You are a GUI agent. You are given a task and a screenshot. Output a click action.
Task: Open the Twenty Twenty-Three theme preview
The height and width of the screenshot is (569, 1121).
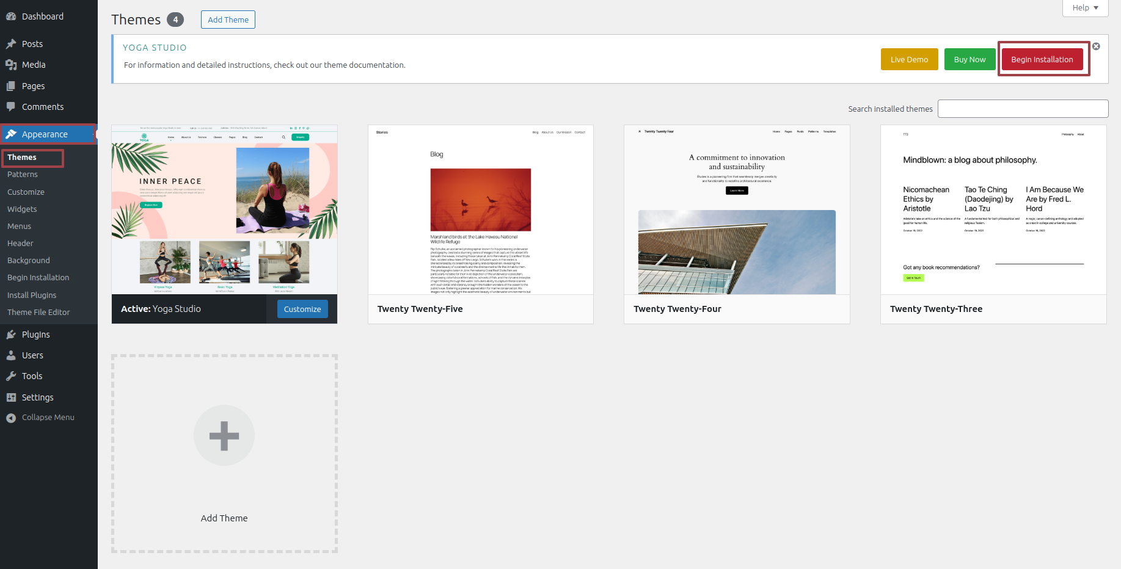click(993, 209)
